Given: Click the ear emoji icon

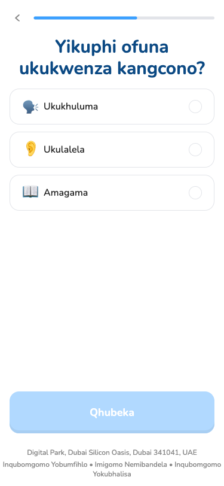Looking at the screenshot, I should click(x=30, y=150).
